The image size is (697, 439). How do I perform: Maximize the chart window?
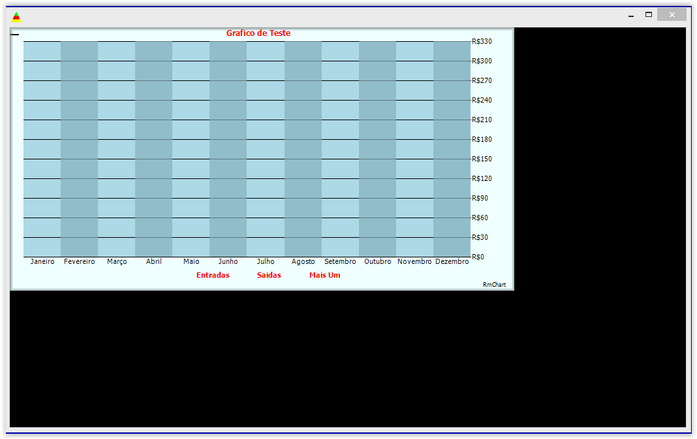pyautogui.click(x=649, y=14)
